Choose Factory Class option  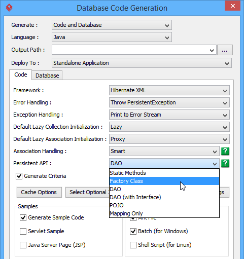pos(164,181)
